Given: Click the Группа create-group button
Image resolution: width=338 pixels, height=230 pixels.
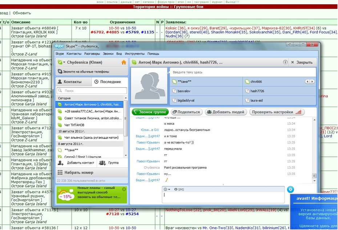Looking at the screenshot, I should tap(109, 163).
